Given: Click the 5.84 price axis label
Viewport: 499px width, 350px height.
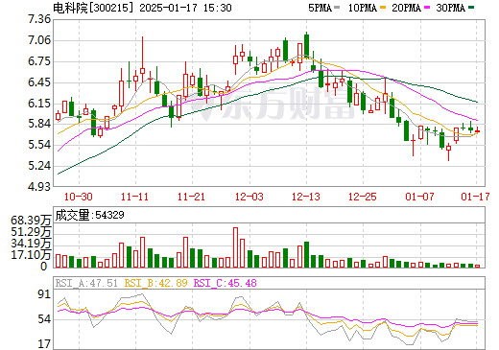Looking at the screenshot, I should pyautogui.click(x=39, y=124).
